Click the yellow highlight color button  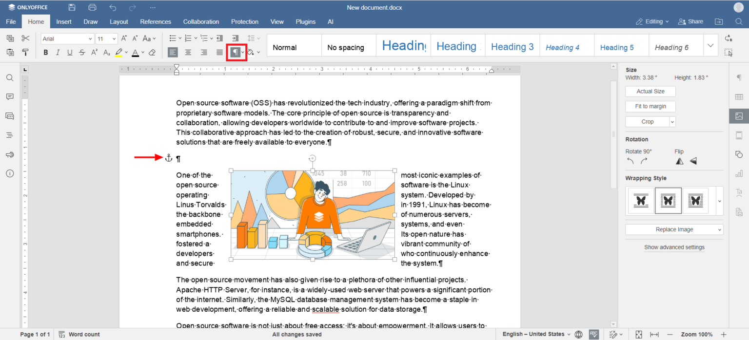click(118, 53)
